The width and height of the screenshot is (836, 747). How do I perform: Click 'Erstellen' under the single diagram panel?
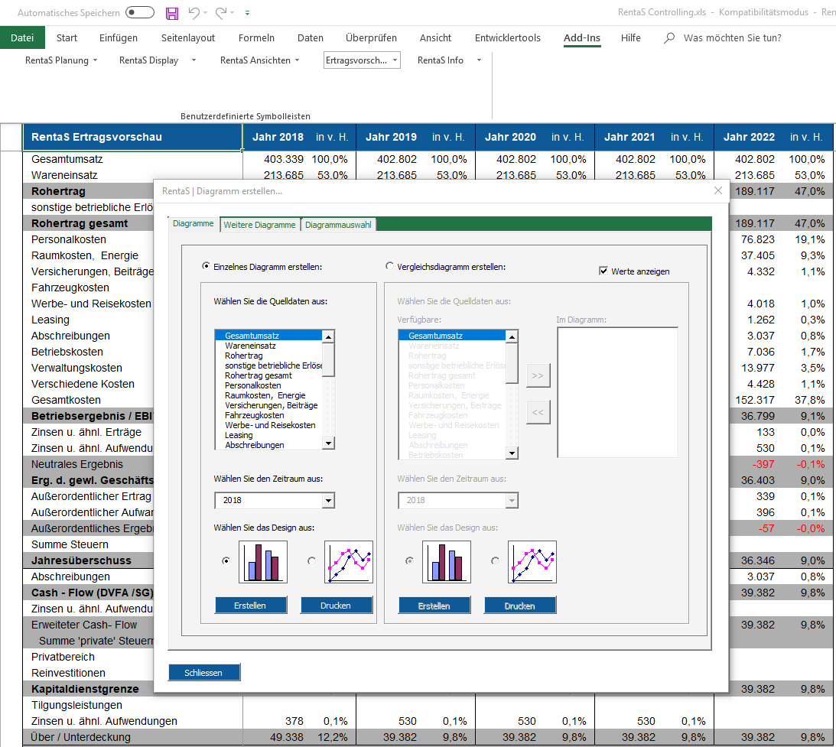(x=251, y=606)
